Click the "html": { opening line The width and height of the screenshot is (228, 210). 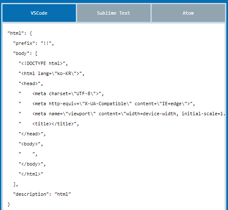20,33
